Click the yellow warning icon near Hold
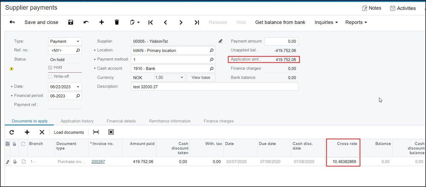This screenshot has width=426, height=187. pos(11,69)
